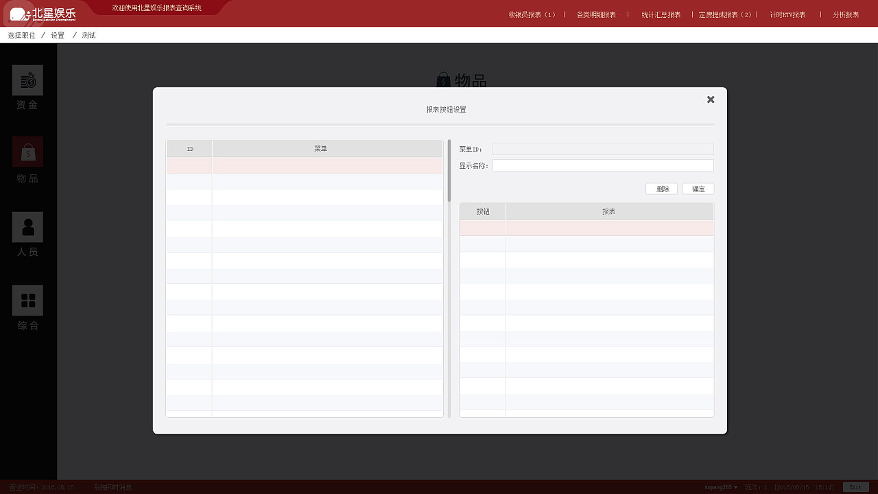The width and height of the screenshot is (878, 494).
Task: Click the 菜单 column header
Action: point(328,149)
